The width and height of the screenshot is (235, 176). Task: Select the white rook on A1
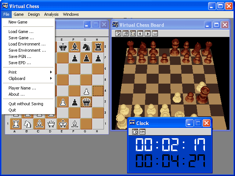click(16, 124)
